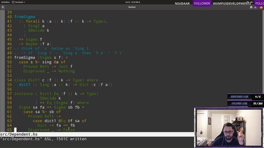Click 'instance' on line 57
The height and width of the screenshot is (148, 264).
click(24, 94)
